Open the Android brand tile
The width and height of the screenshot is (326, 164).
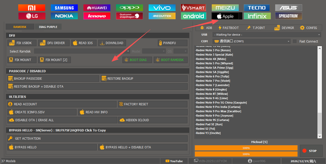(194, 16)
